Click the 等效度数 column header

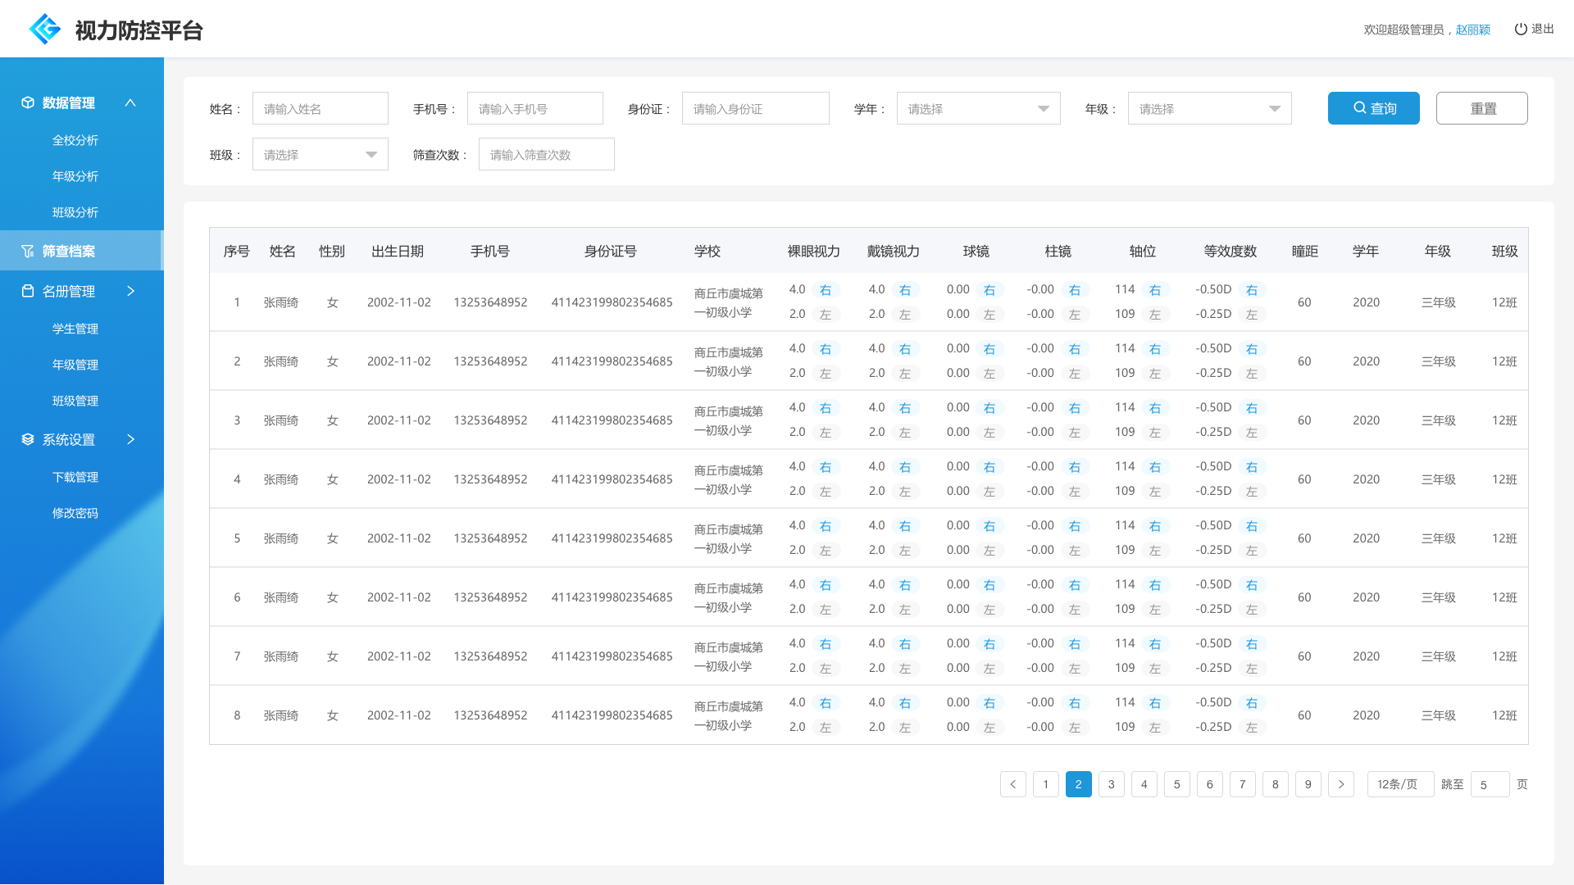click(x=1231, y=251)
